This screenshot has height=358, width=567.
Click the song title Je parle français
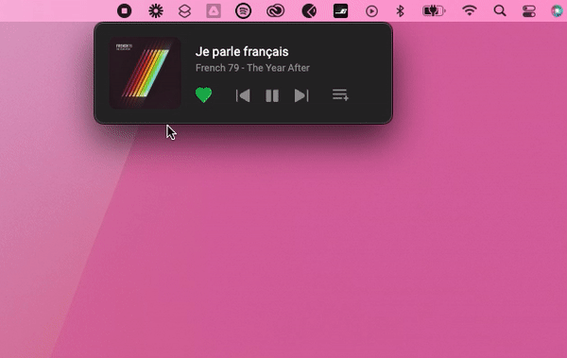242,52
